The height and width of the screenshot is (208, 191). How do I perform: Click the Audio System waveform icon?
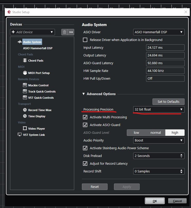click(x=20, y=42)
